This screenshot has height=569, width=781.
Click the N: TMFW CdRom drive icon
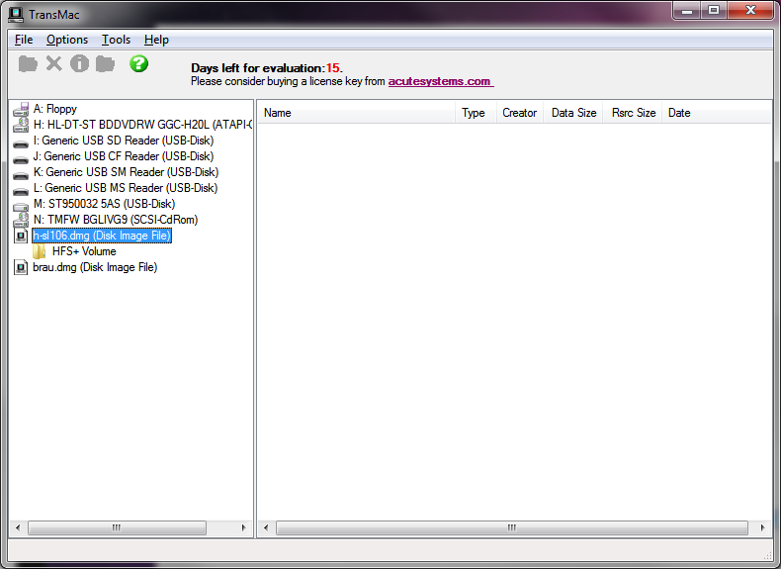click(21, 220)
